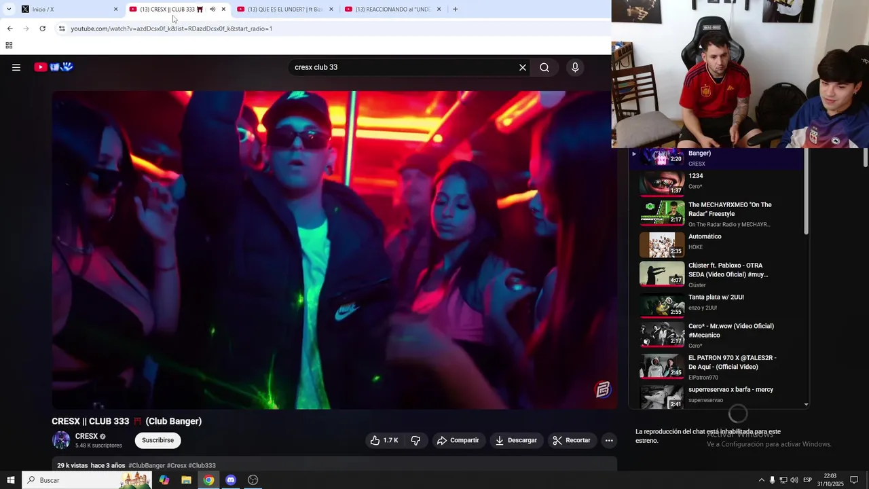
Task: Click the #ClubBanger hashtag
Action: [x=147, y=465]
